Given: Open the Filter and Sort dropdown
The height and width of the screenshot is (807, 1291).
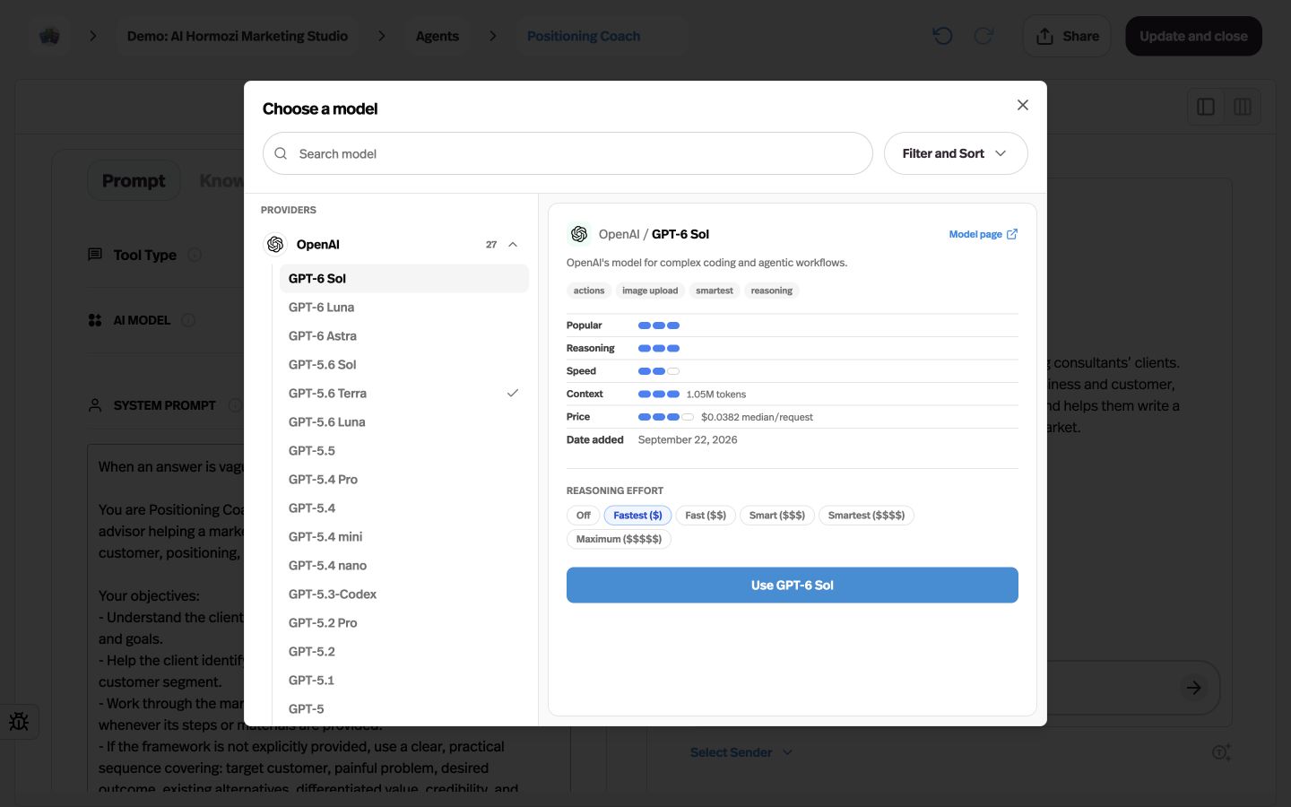Looking at the screenshot, I should (x=956, y=153).
